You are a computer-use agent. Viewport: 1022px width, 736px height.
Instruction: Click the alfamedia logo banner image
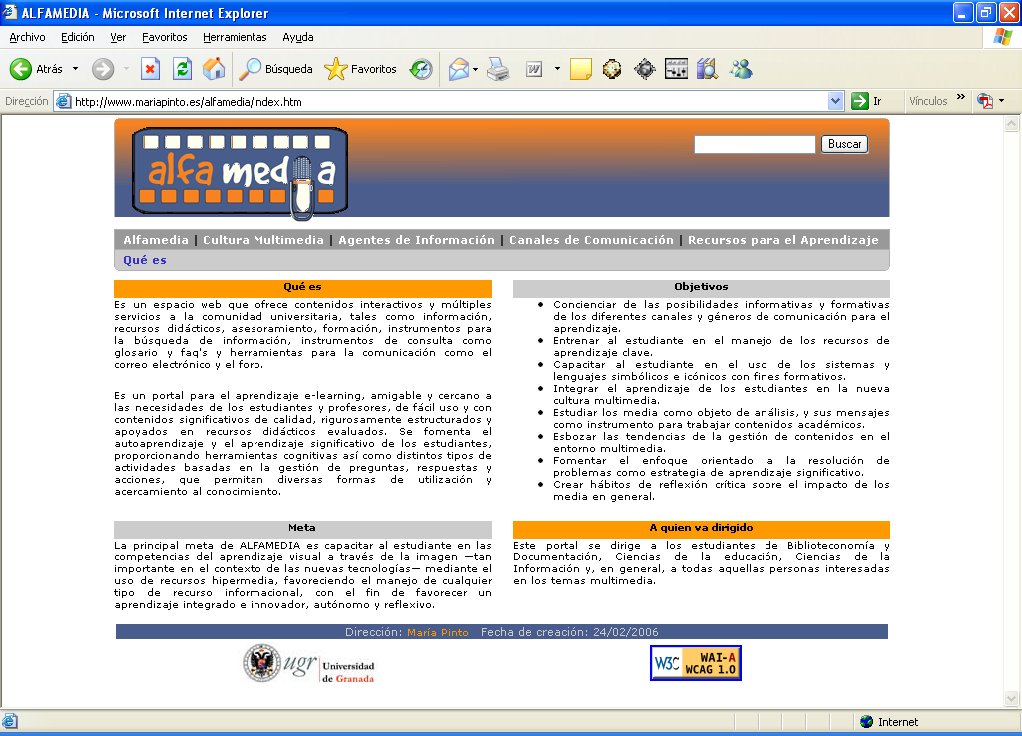pyautogui.click(x=240, y=173)
